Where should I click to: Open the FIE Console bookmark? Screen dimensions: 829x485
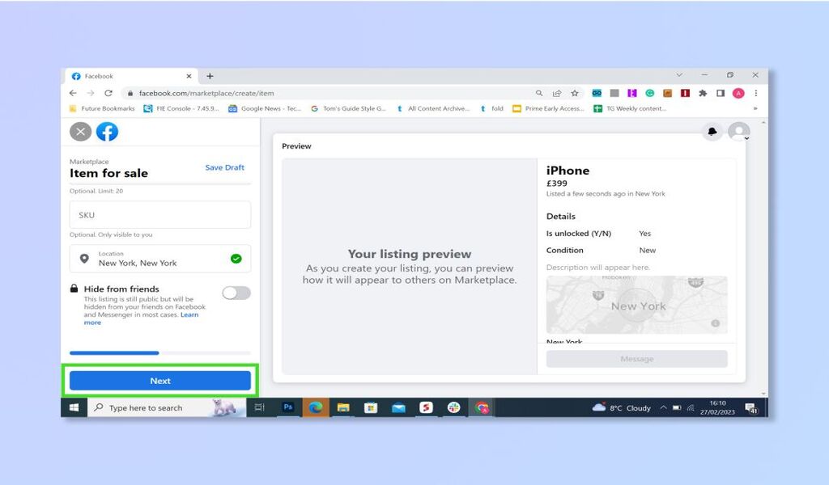[181, 108]
